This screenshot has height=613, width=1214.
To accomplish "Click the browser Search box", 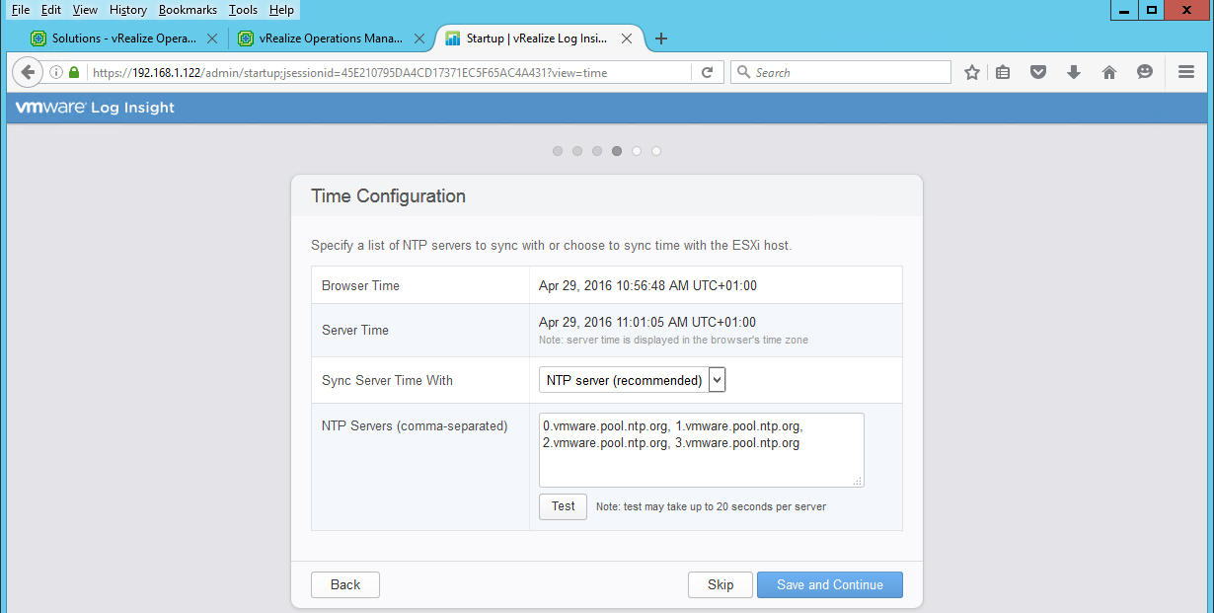I will coord(841,72).
